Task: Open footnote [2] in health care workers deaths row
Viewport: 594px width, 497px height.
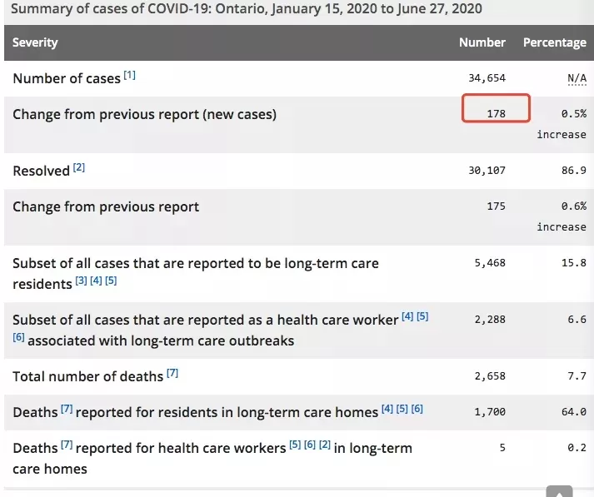Action: pos(325,445)
